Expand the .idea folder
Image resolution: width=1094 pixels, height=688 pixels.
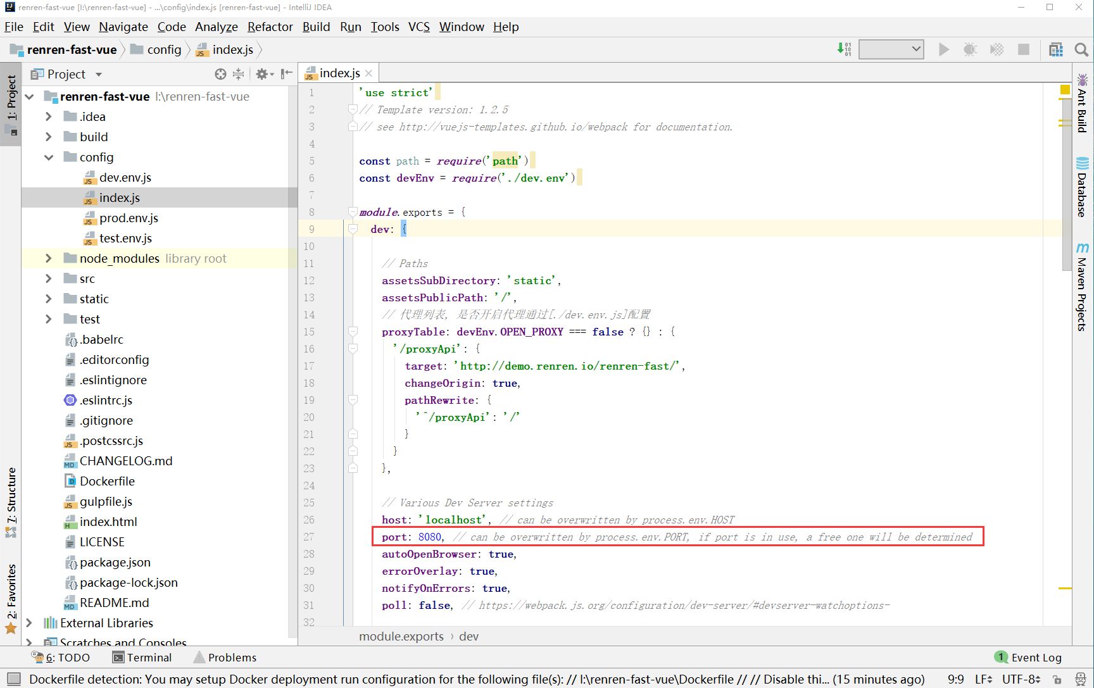pos(49,116)
